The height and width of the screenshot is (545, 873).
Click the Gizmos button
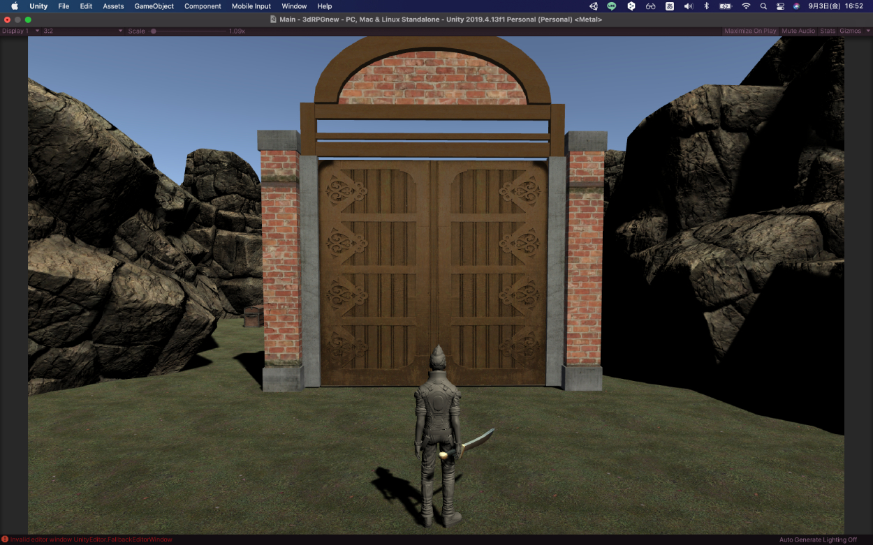(x=849, y=31)
